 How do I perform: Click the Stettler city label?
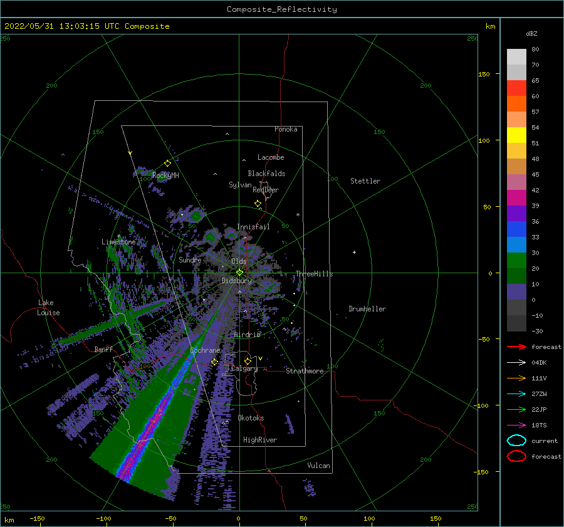(365, 181)
